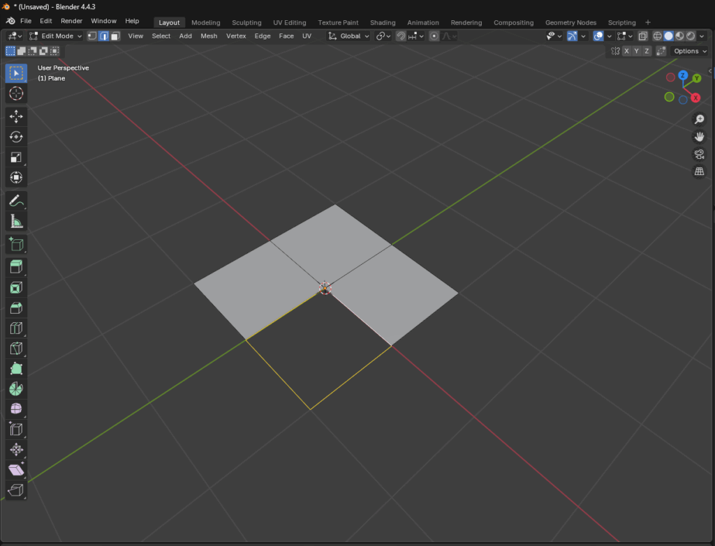This screenshot has height=546, width=715.
Task: Open the File menu
Action: tap(26, 21)
